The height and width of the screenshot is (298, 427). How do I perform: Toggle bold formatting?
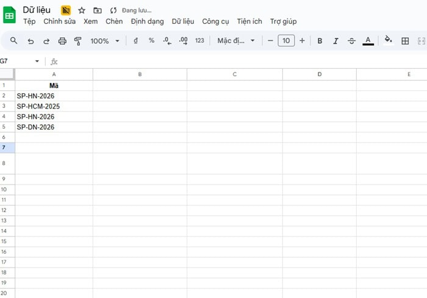click(x=320, y=41)
